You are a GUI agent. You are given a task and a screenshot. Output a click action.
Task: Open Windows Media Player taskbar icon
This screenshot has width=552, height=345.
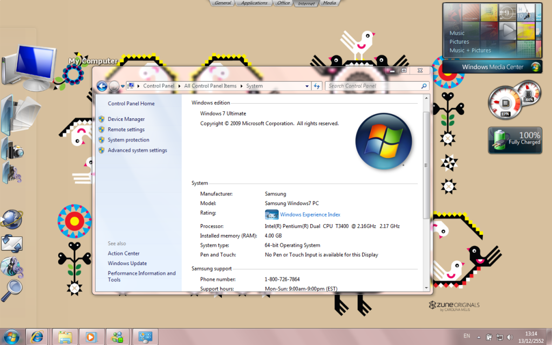(x=91, y=337)
